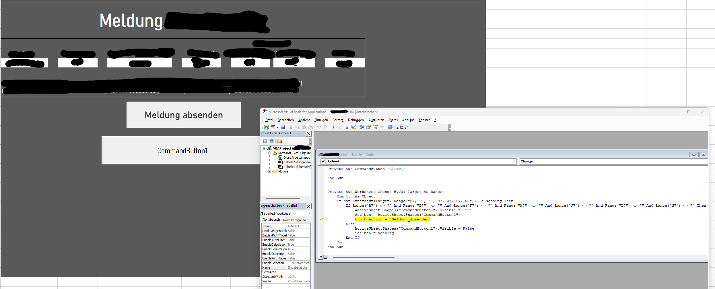Image resolution: width=715 pixels, height=289 pixels.
Task: Toggle Design Mode with the ruler icon
Action: point(354,127)
